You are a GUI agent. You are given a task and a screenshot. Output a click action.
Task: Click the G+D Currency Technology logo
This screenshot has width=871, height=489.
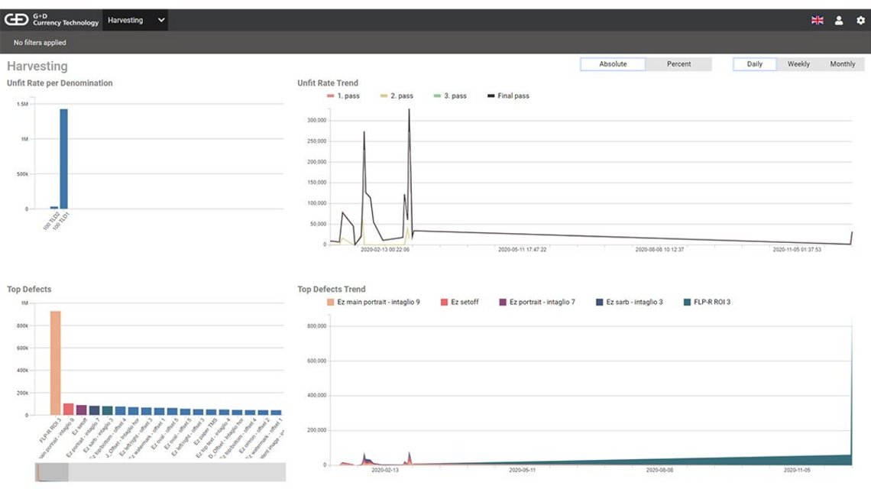52,20
